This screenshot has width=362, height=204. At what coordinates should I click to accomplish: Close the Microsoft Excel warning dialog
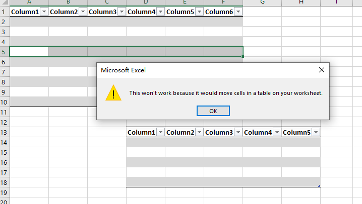click(x=321, y=70)
